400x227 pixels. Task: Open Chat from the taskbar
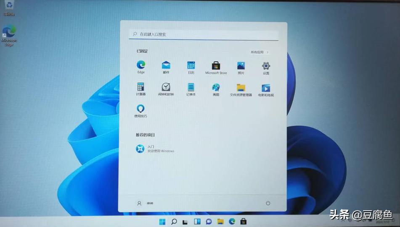coord(209,222)
